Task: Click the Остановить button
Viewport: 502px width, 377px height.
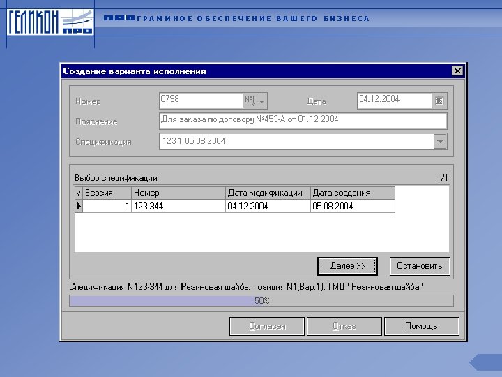Action: [420, 266]
